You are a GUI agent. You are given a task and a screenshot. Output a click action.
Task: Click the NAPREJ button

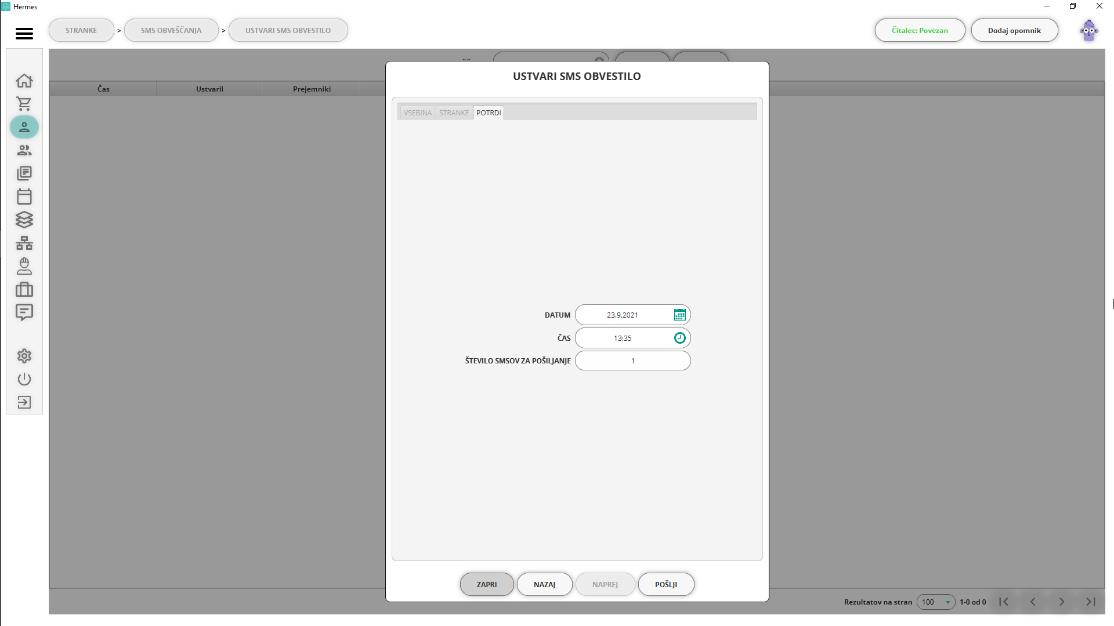[605, 584]
